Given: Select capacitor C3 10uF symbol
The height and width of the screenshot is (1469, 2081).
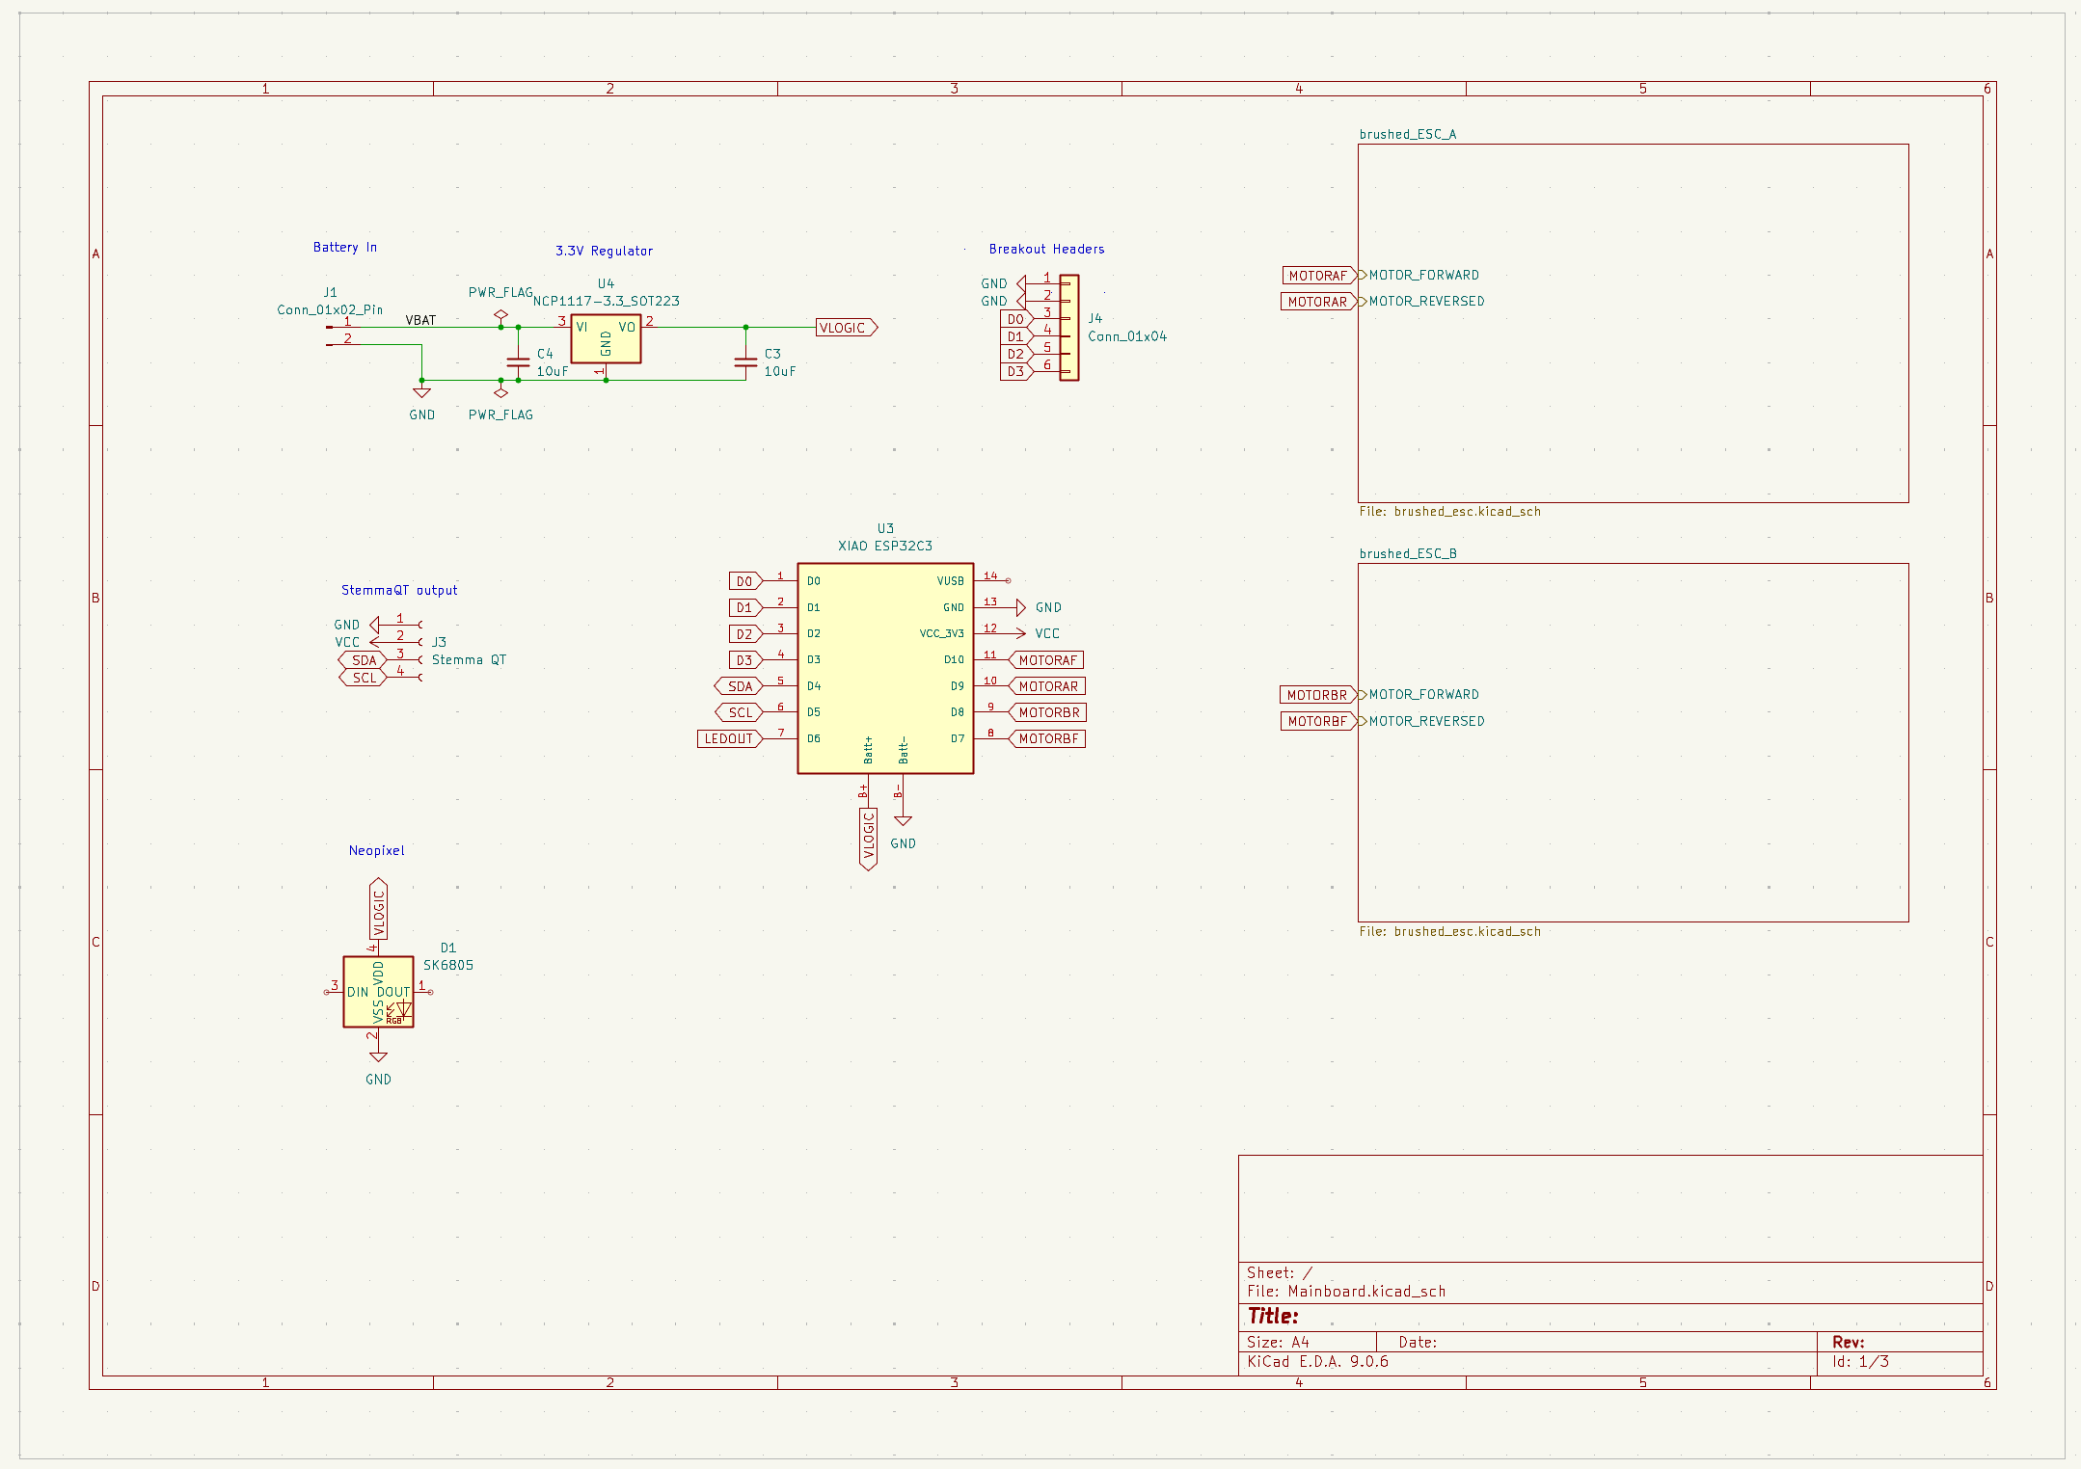Looking at the screenshot, I should pos(745,363).
